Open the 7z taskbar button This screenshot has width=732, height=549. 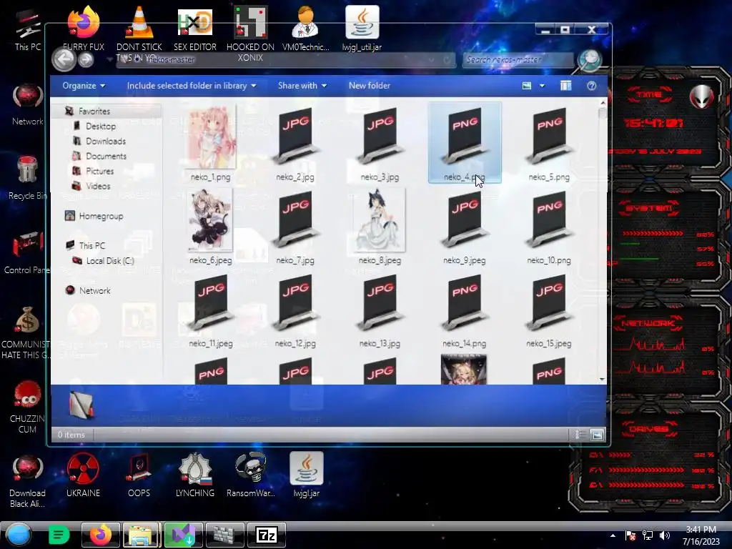[x=266, y=535]
